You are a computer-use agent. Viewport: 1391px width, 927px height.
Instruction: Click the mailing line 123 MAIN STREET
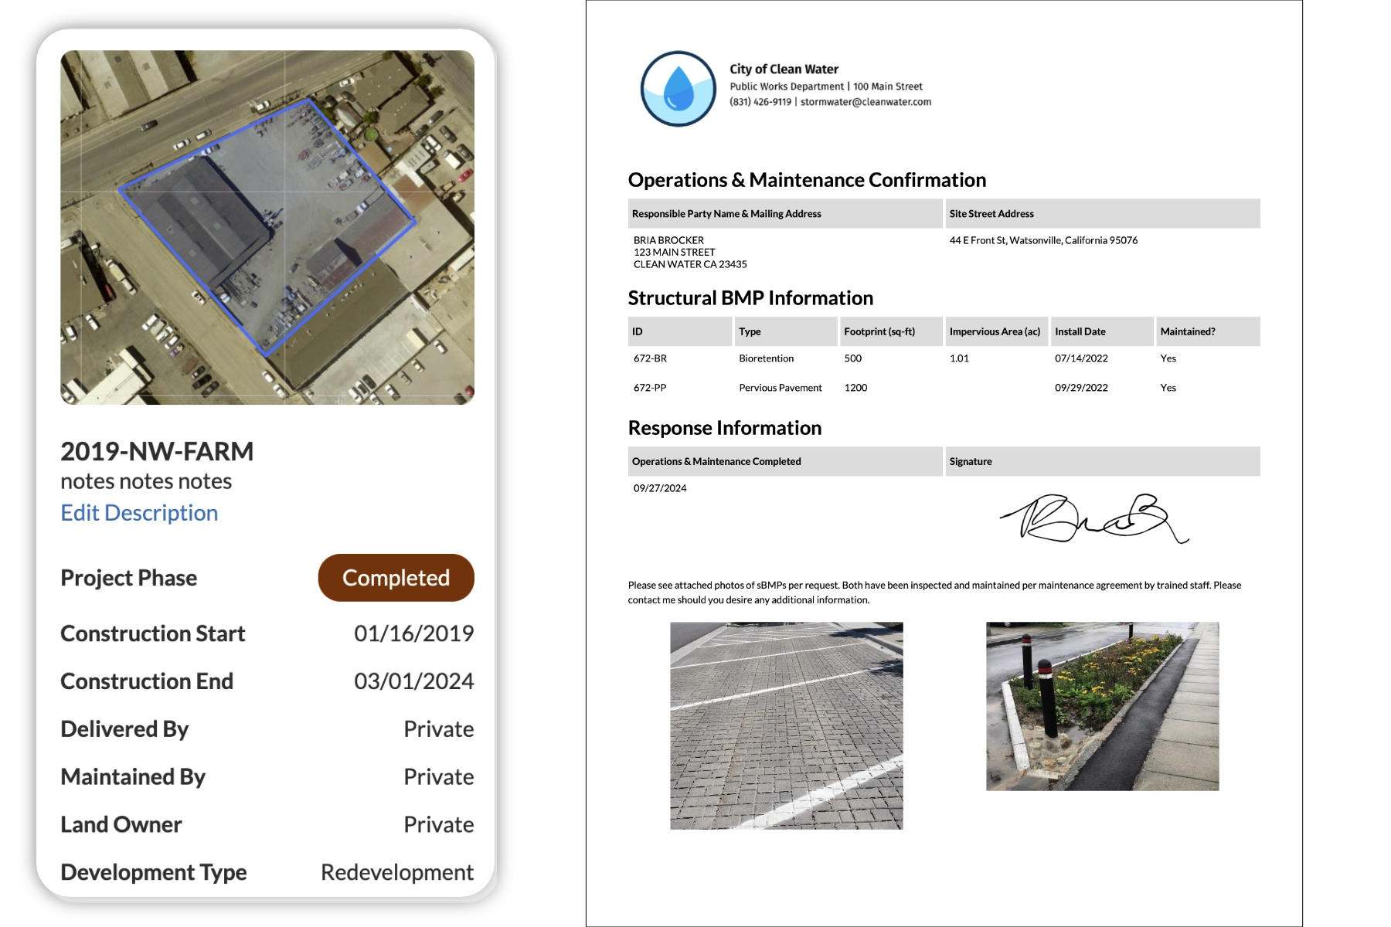click(x=674, y=252)
